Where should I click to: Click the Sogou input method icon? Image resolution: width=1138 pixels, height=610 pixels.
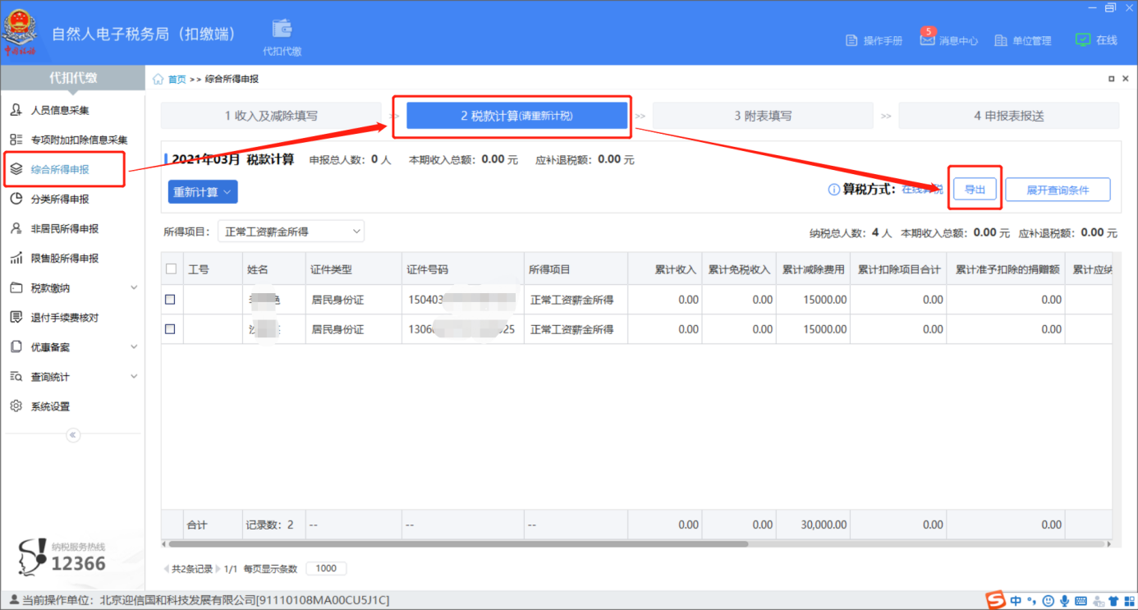(x=996, y=601)
